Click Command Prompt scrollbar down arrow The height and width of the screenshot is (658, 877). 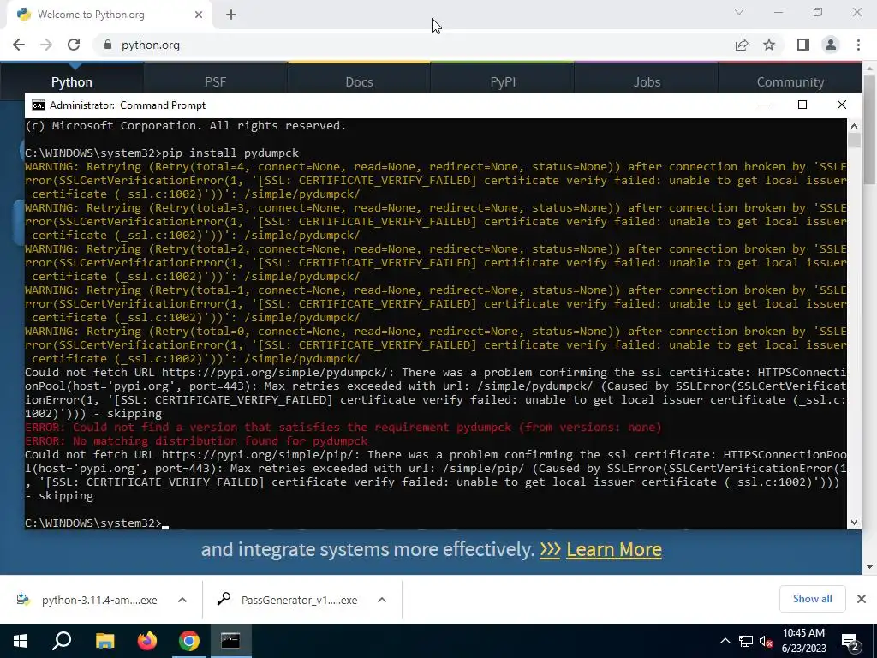854,522
